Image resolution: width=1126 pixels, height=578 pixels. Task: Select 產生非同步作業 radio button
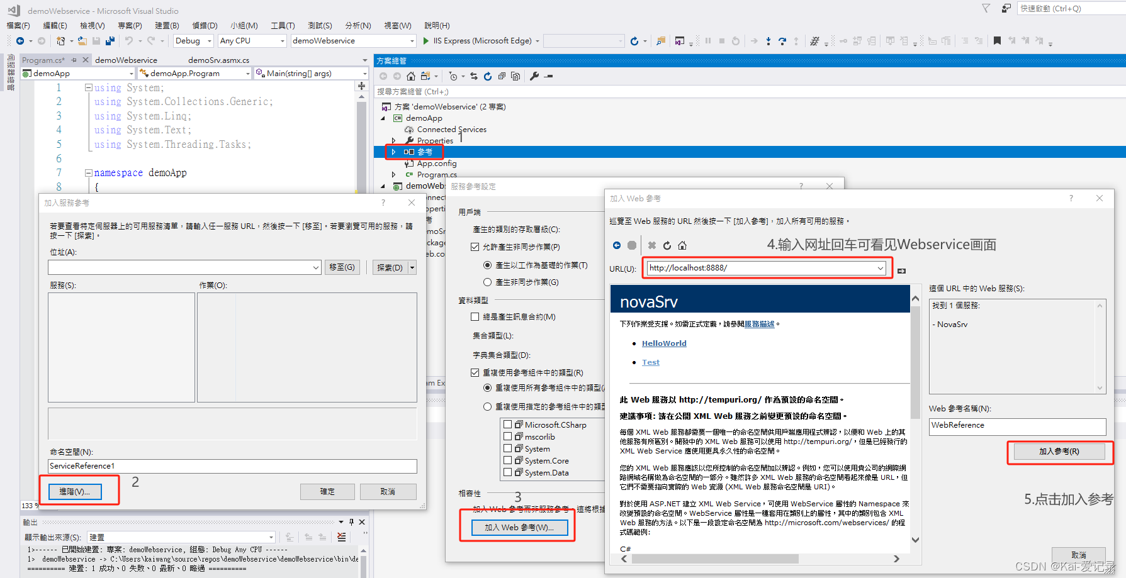click(x=487, y=282)
